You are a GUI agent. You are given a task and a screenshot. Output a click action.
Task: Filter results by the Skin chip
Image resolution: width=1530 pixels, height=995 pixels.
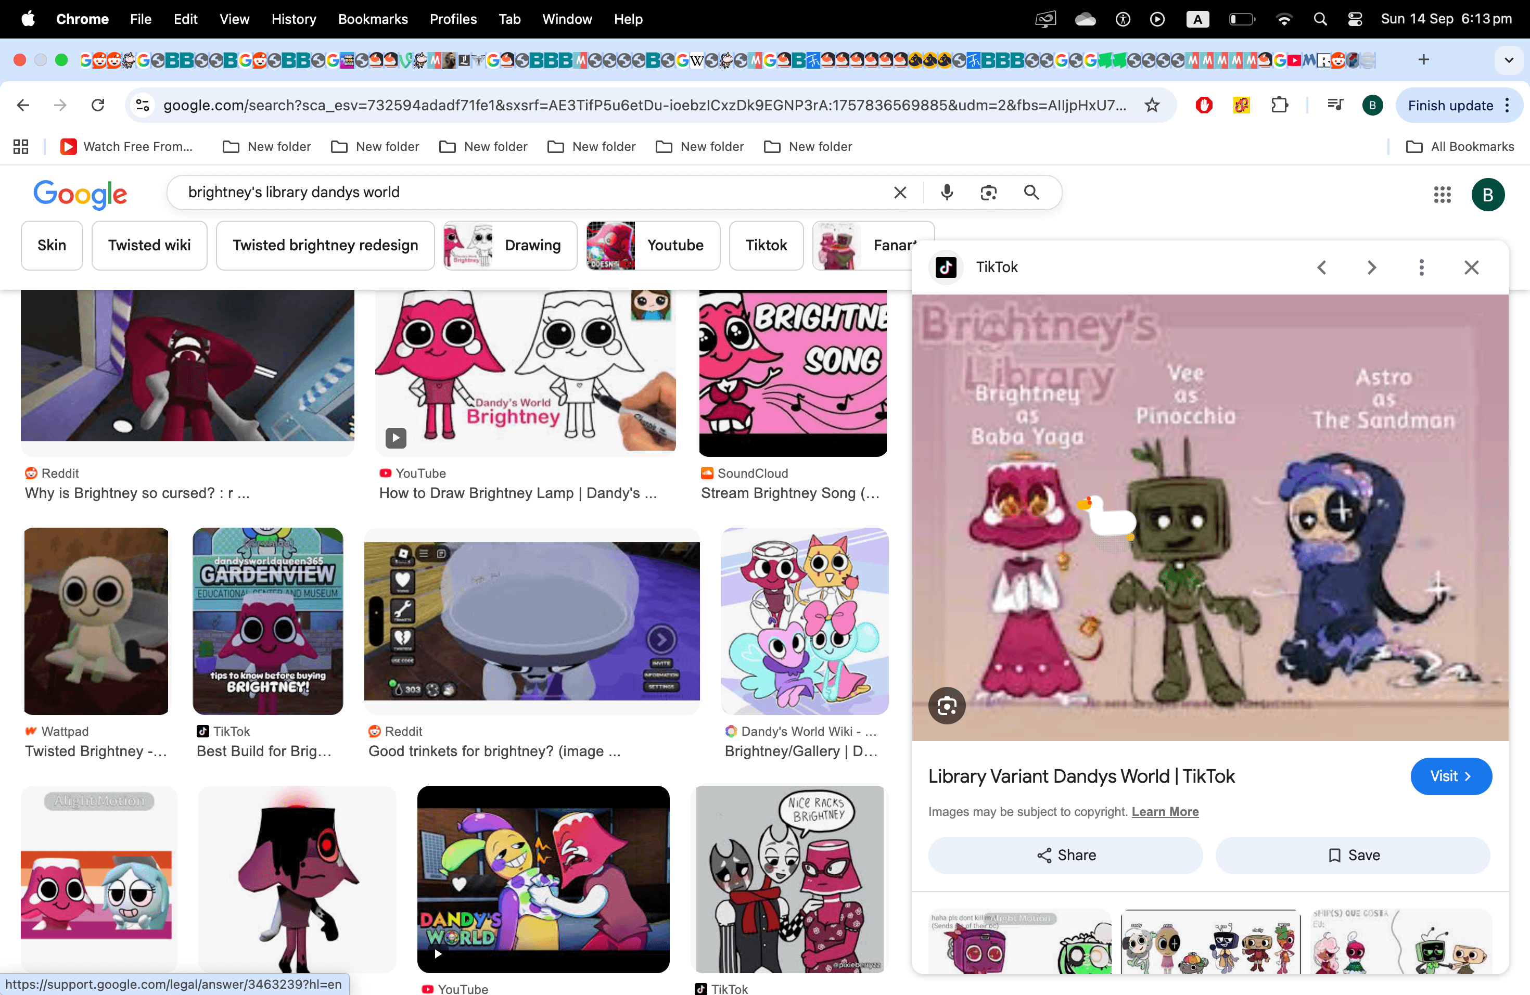(x=52, y=245)
